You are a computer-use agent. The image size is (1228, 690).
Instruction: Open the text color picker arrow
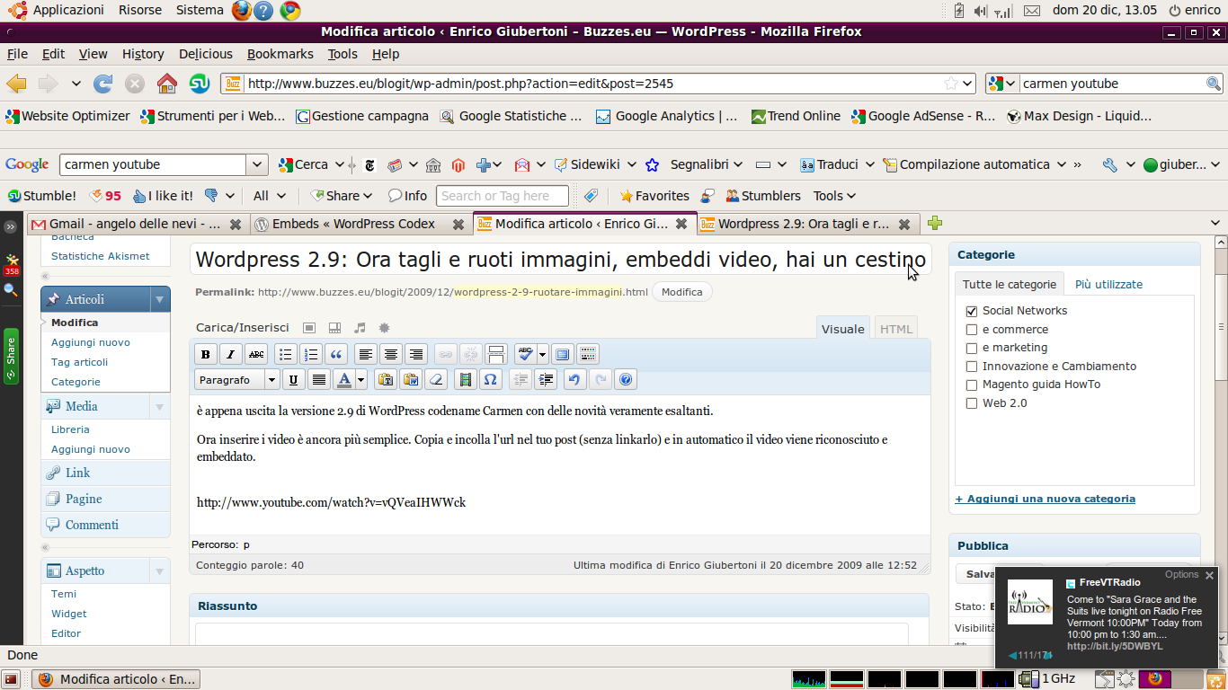pyautogui.click(x=361, y=380)
